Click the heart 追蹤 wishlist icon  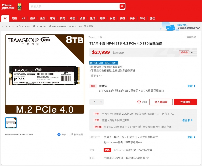pos(139,102)
